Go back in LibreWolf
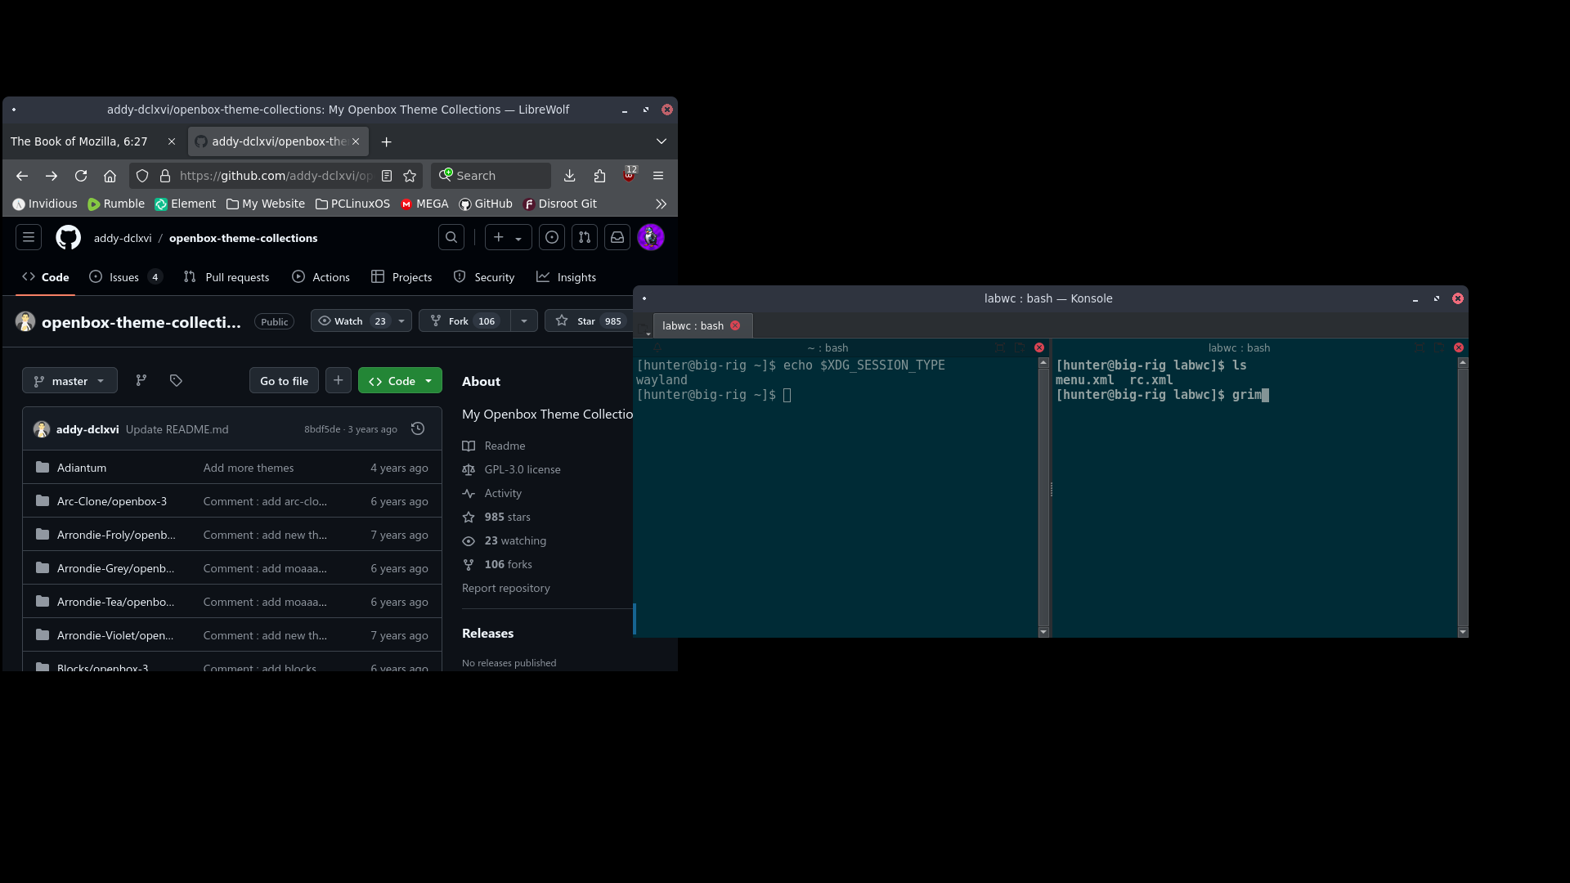 coord(22,176)
